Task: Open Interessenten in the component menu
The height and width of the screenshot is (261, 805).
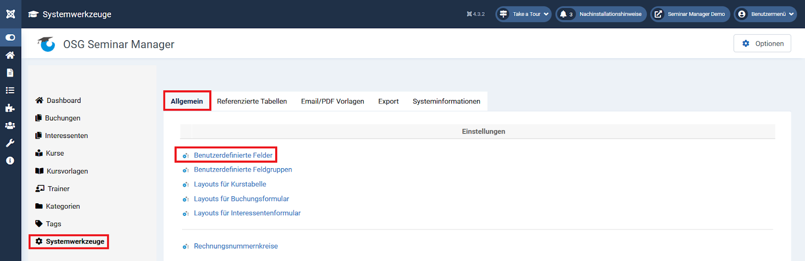Action: [x=66, y=136]
